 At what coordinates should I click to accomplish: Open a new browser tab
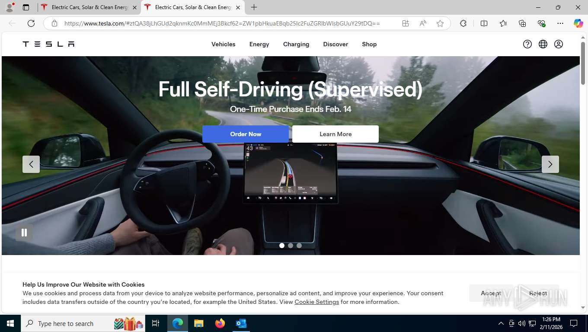[x=254, y=7]
